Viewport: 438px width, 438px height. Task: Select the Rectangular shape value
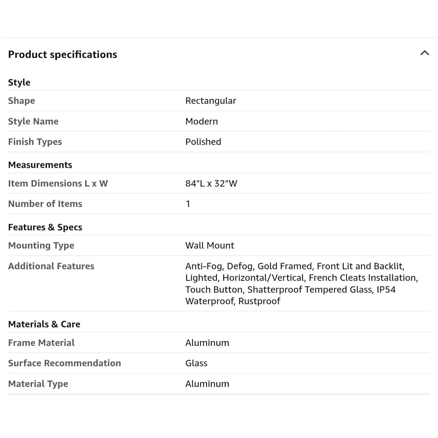(210, 101)
